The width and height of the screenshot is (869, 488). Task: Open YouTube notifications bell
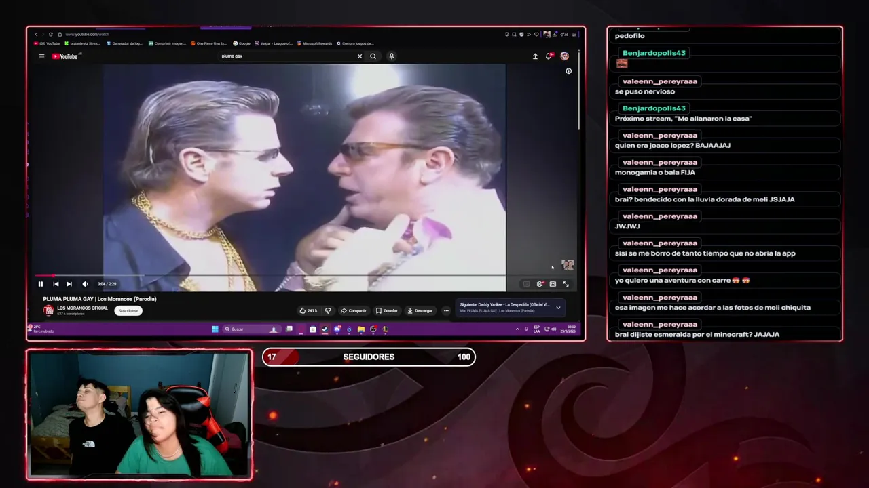coord(549,56)
